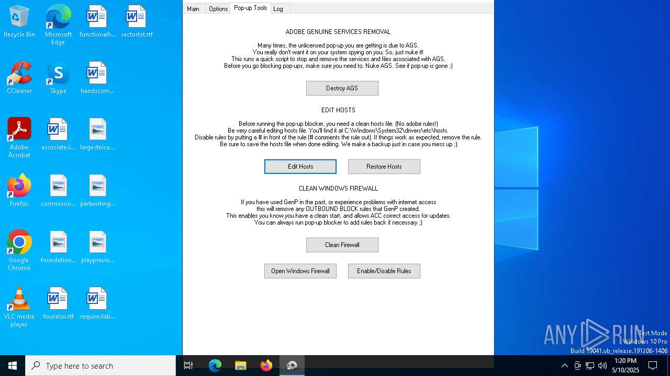
Task: Click the CLEAN WINDOWS FIREWALL heading
Action: pyautogui.click(x=338, y=189)
